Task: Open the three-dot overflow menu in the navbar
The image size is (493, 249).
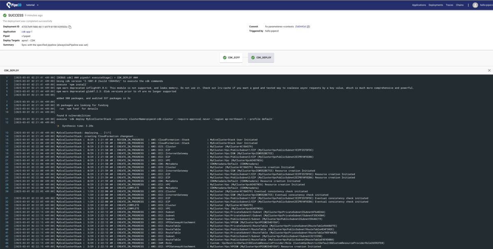Action: [469, 5]
